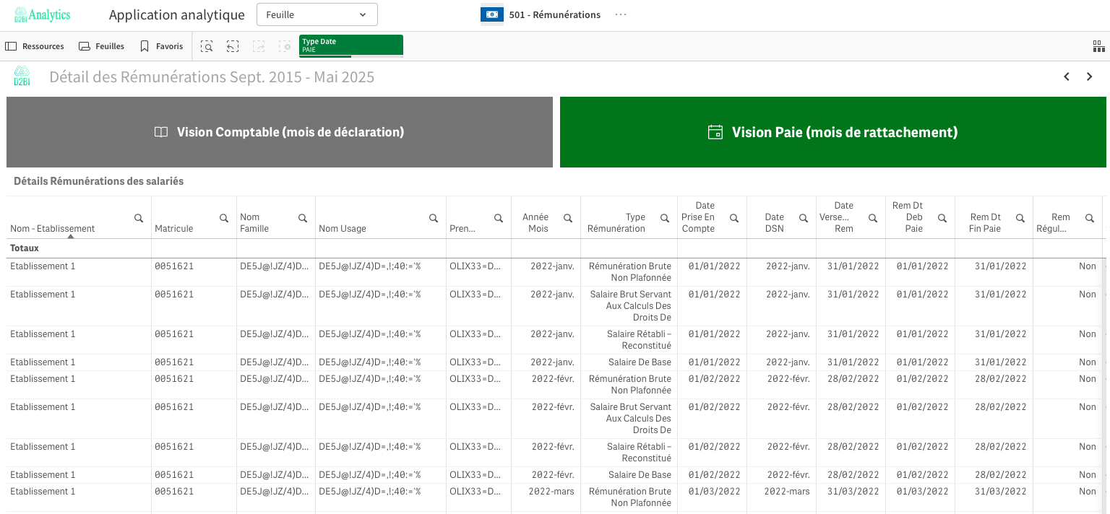Open the Feuilles list
Screen dimensions: 1110x514
click(101, 46)
